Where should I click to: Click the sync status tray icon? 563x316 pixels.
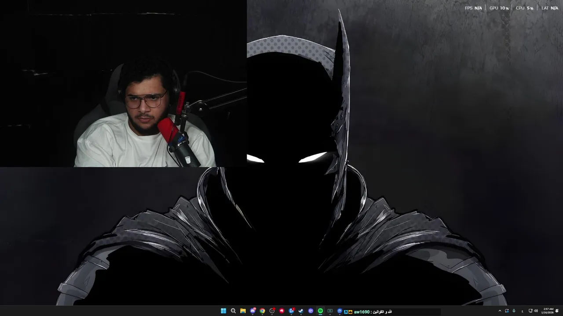(x=507, y=311)
